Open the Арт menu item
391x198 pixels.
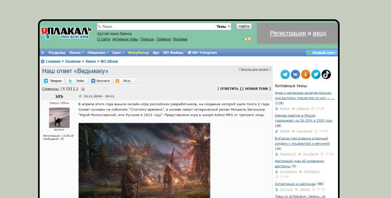point(156,53)
